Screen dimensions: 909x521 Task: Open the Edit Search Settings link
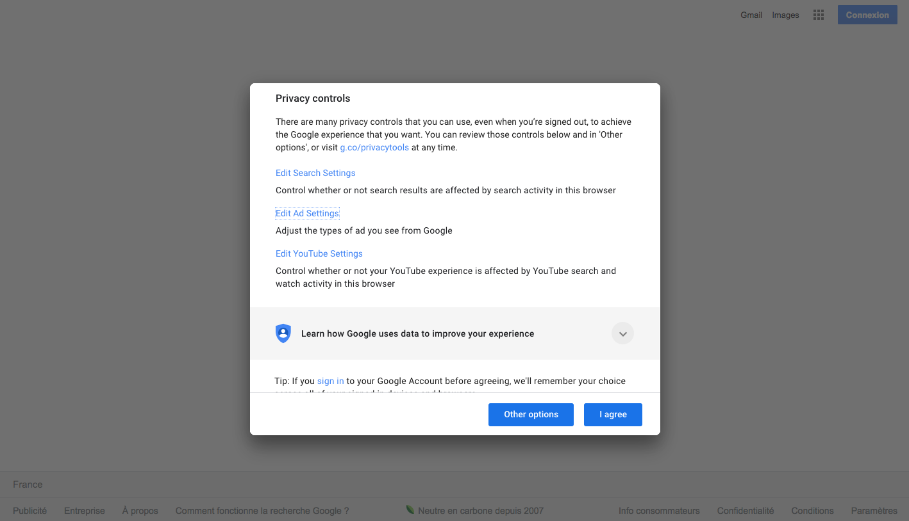tap(315, 173)
